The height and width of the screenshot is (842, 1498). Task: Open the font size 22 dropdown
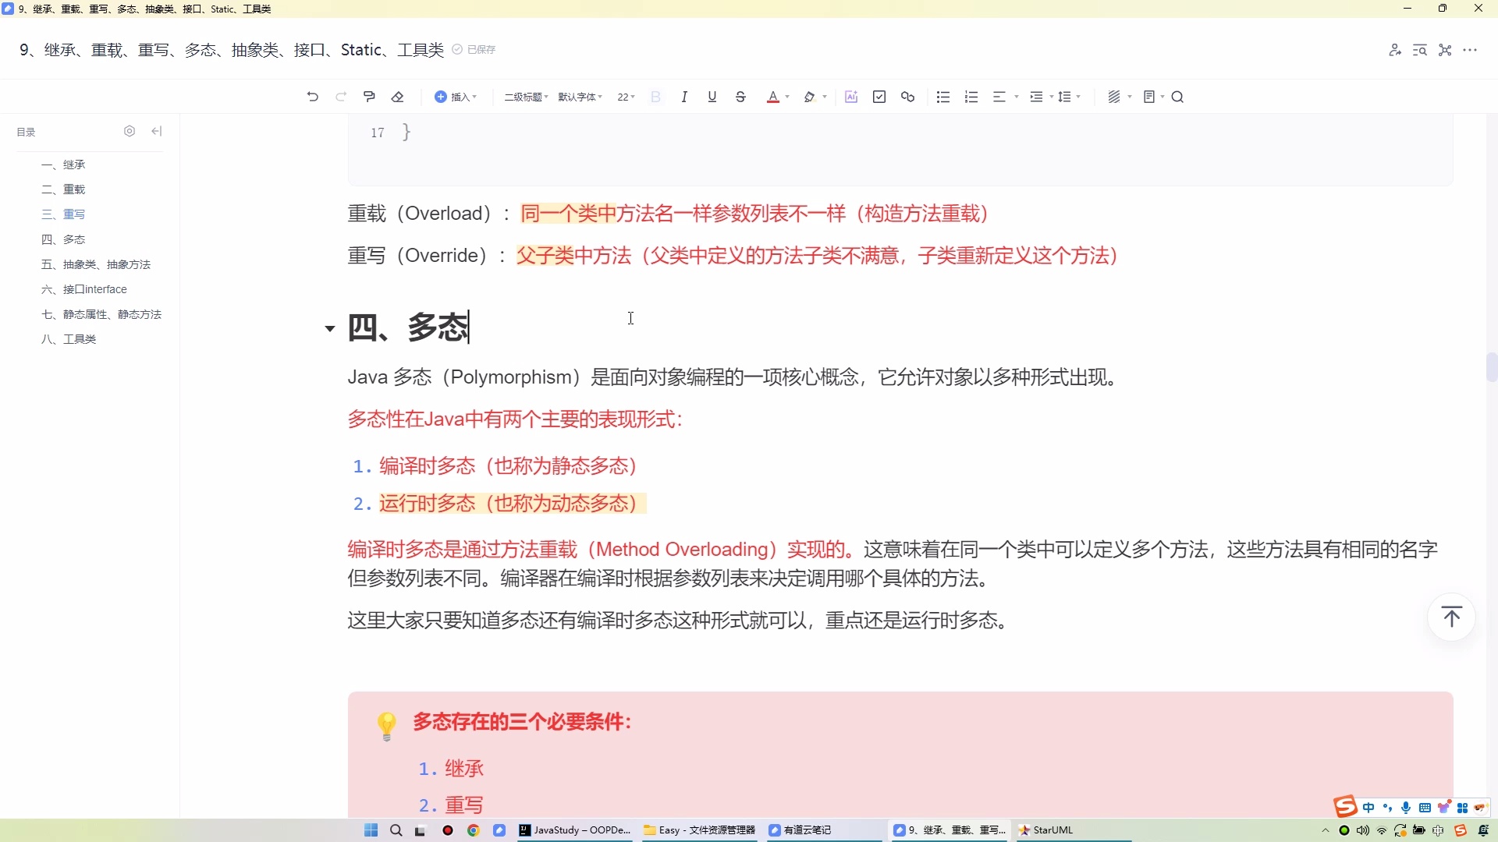click(626, 96)
